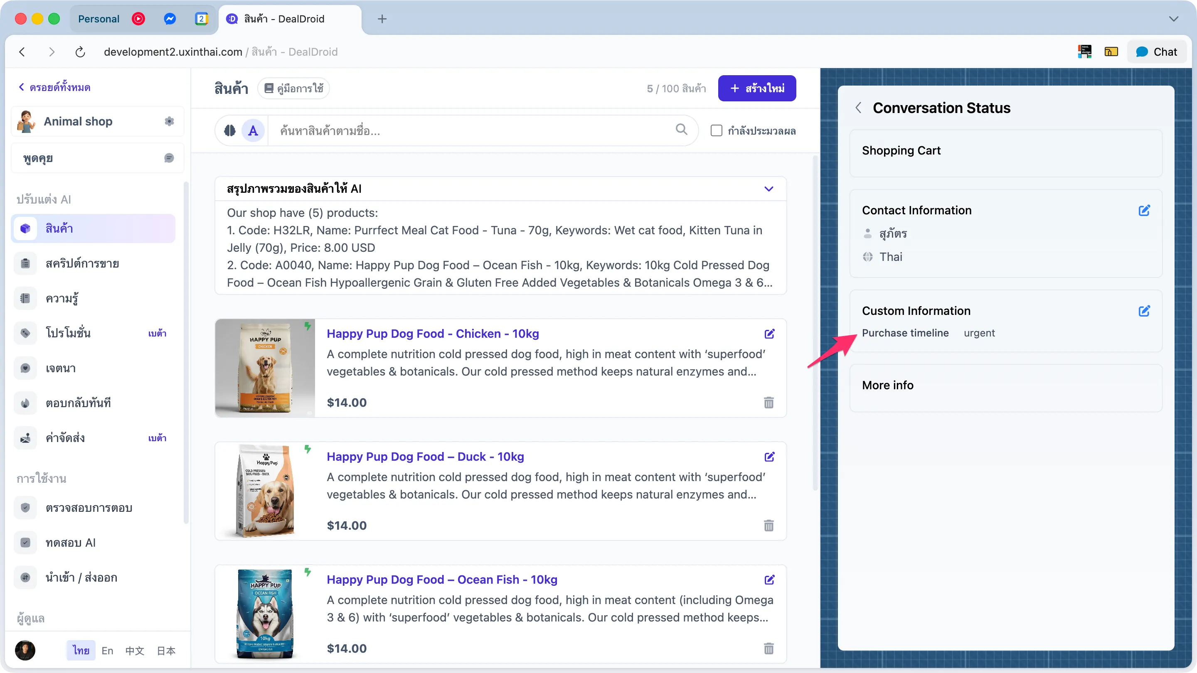Click inside the product search input field
Image resolution: width=1197 pixels, height=673 pixels.
pyautogui.click(x=465, y=130)
